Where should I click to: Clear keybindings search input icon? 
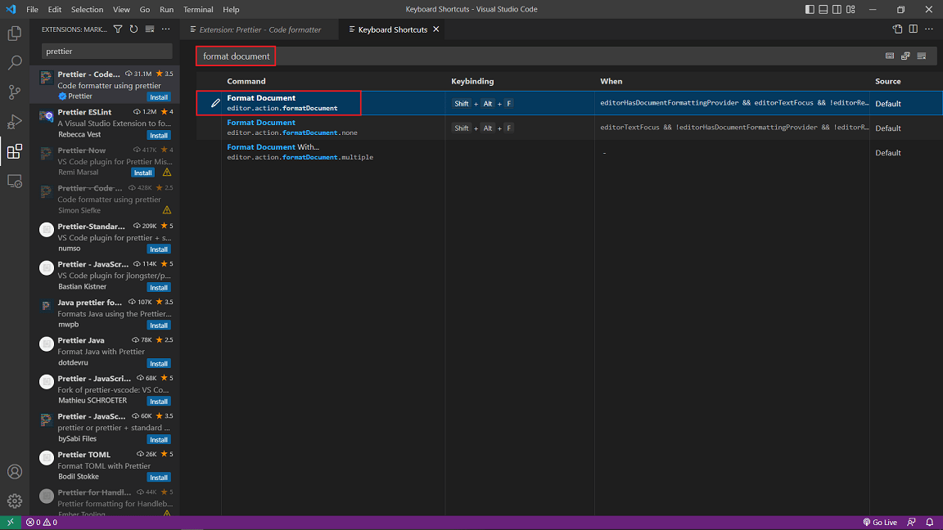point(922,56)
